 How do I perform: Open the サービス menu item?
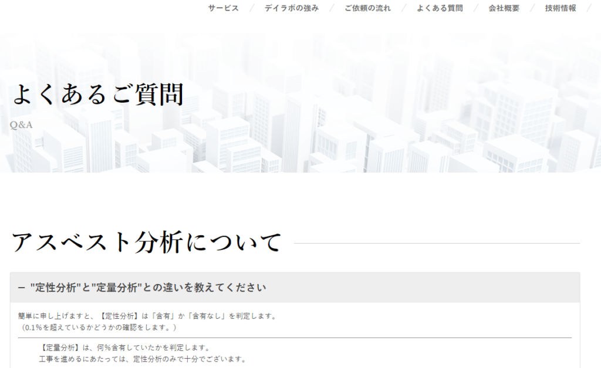223,8
